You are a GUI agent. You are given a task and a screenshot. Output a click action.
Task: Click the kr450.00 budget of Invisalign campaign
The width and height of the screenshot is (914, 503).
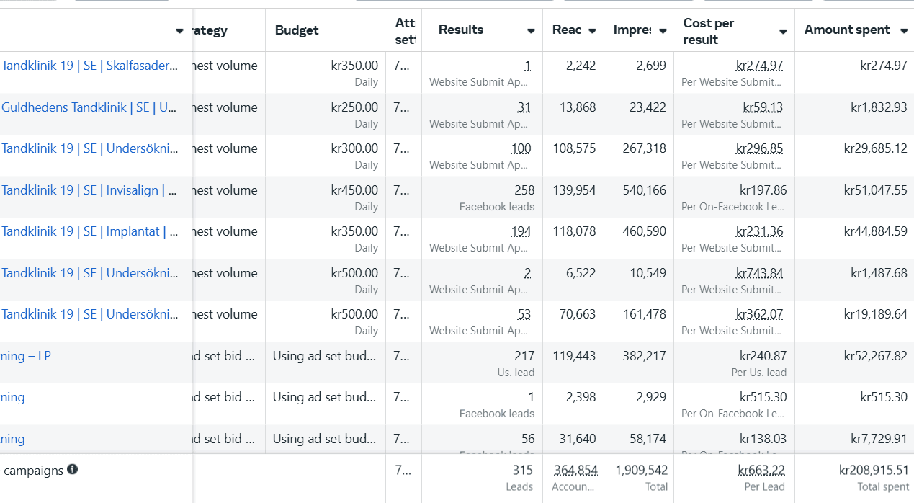click(x=354, y=190)
